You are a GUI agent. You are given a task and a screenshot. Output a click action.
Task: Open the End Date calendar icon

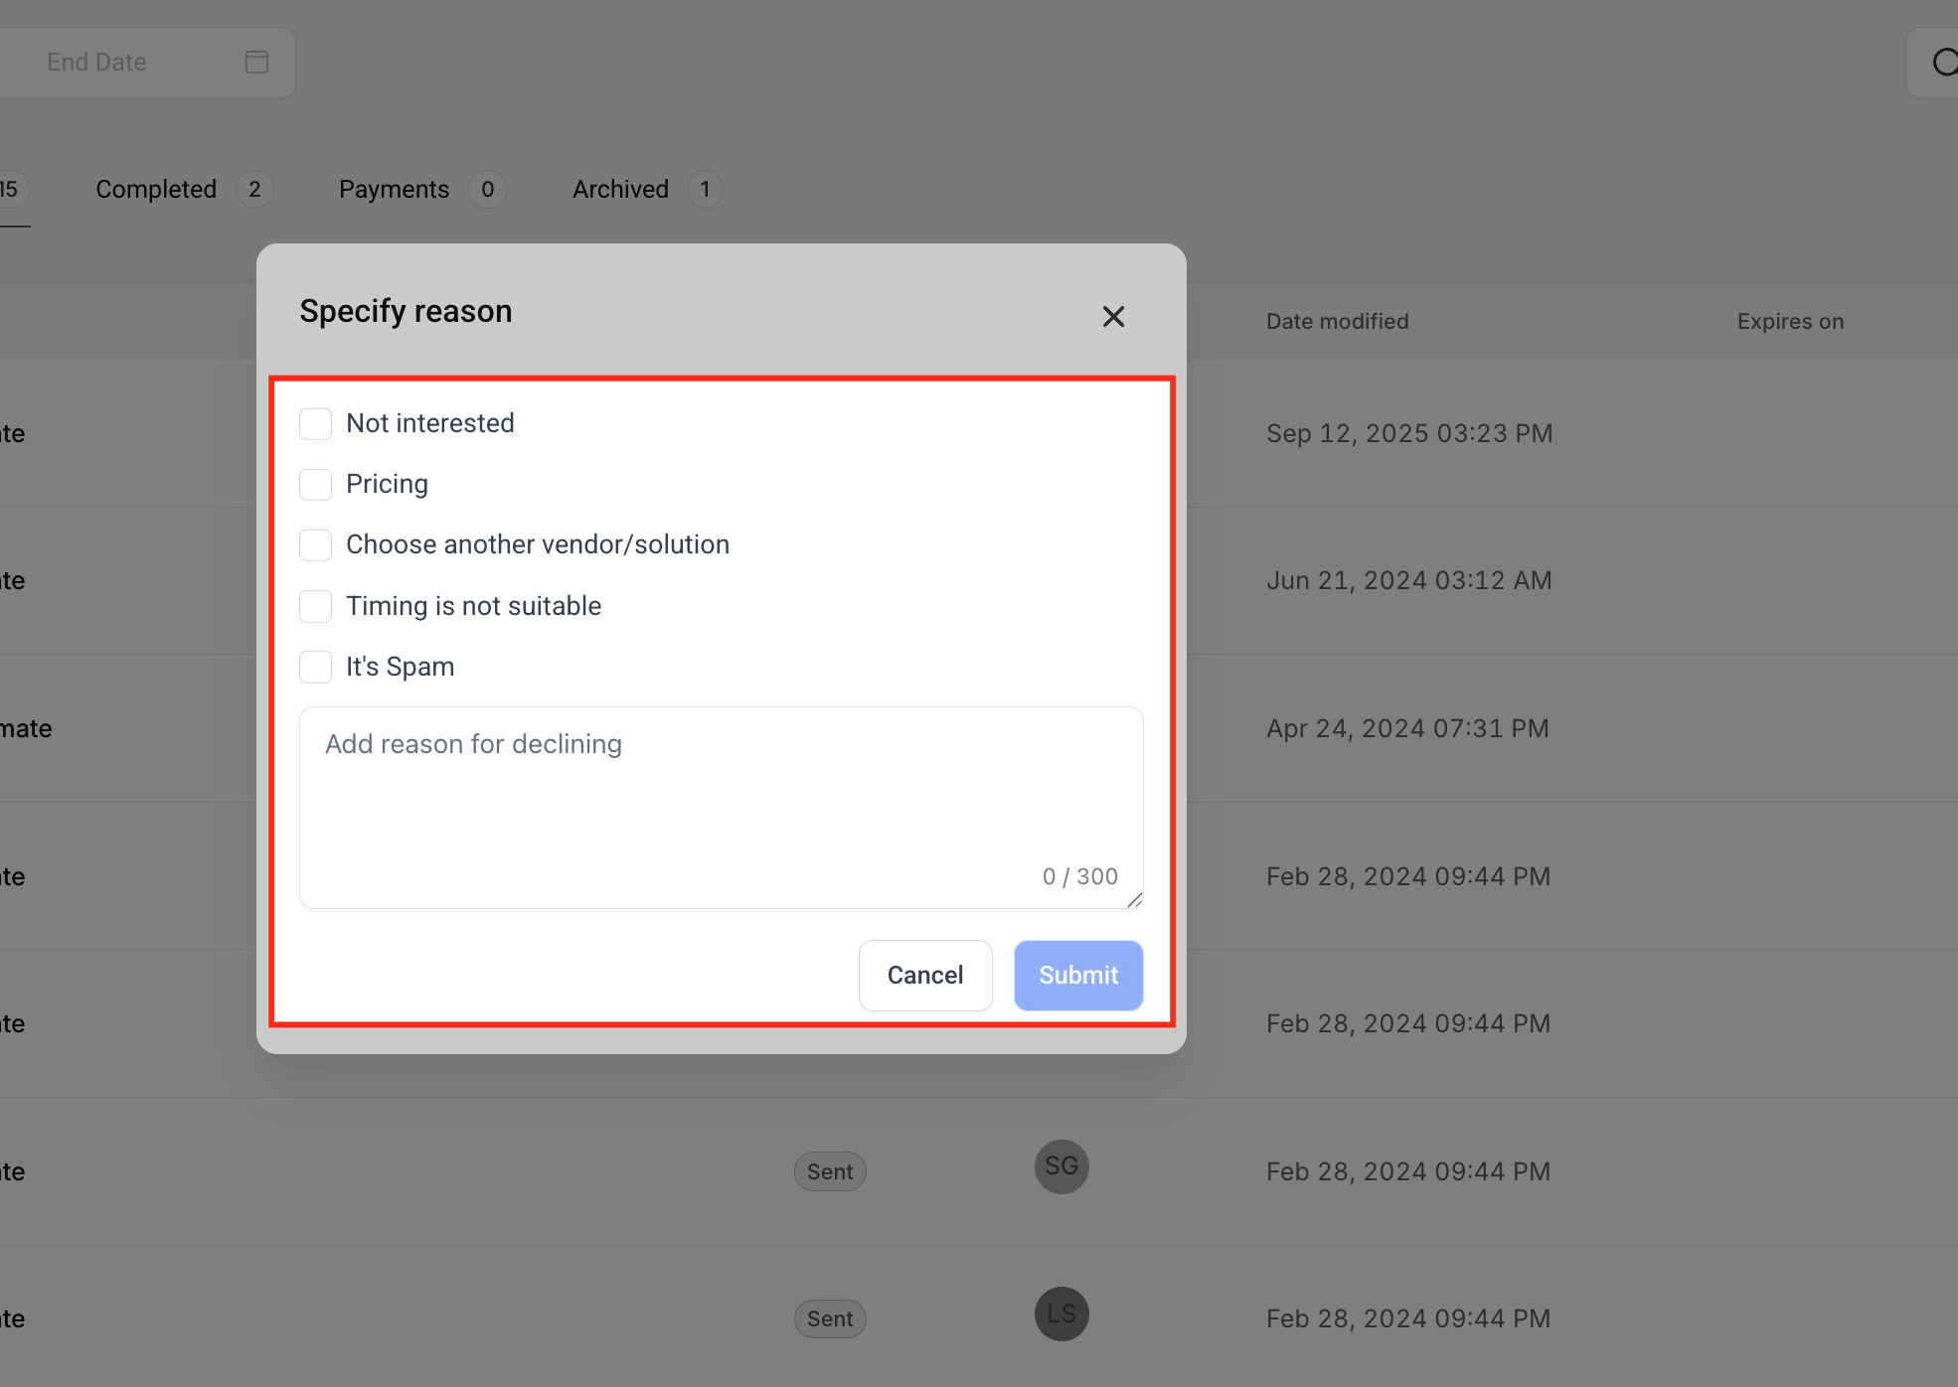[x=256, y=63]
